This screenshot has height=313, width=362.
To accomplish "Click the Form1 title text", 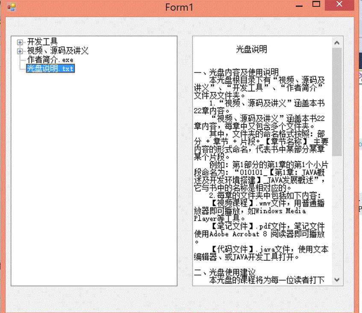I will click(179, 7).
